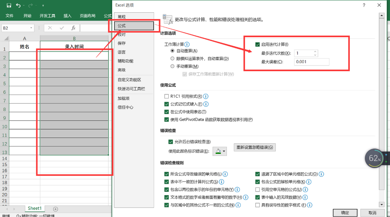Click info icon next to 具有误导性的数字格式
The image size is (390, 217).
coord(310,205)
